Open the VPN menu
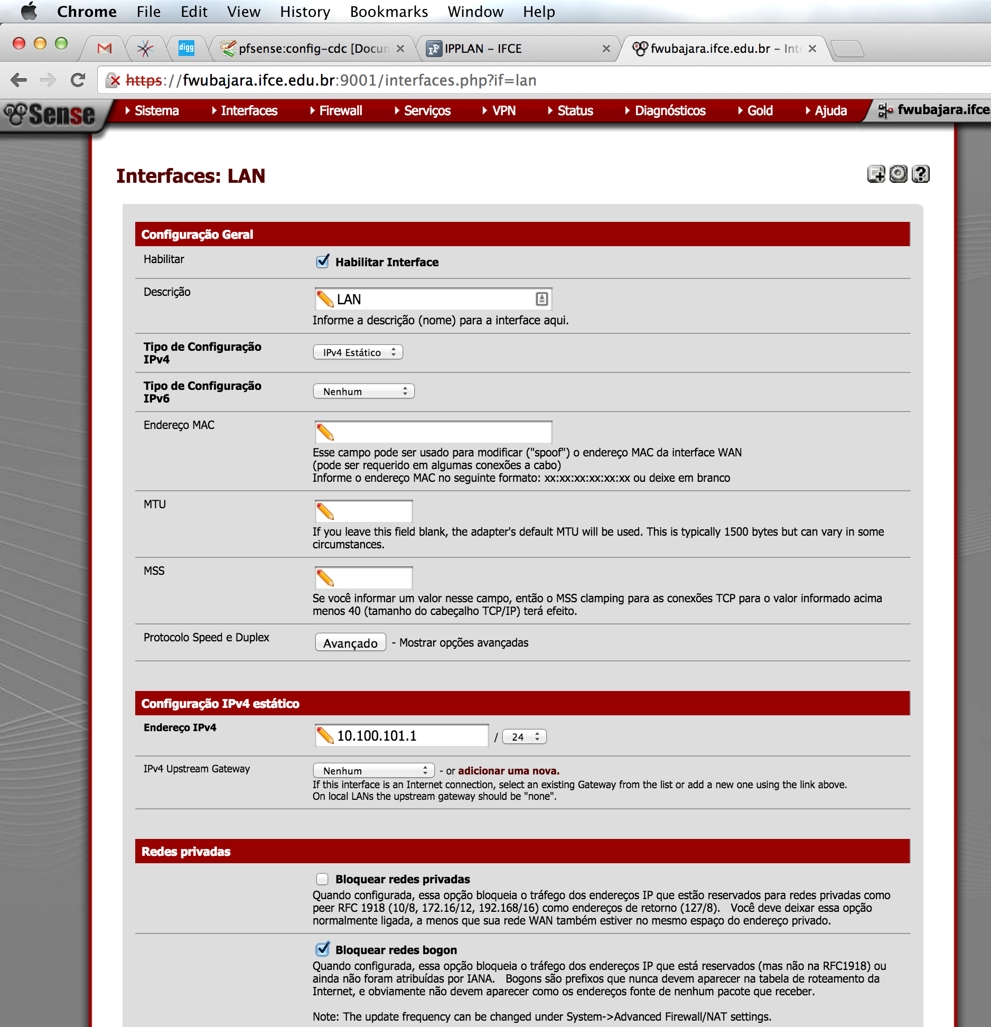This screenshot has height=1027, width=991. tap(499, 110)
